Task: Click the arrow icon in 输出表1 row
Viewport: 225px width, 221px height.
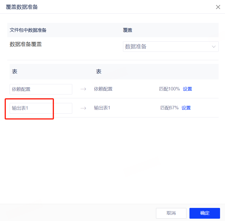Action: [x=83, y=108]
